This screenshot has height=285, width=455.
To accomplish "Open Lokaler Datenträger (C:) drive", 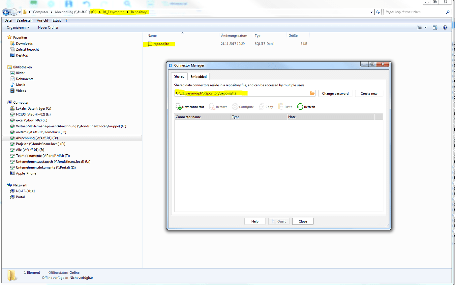I will click(33, 108).
